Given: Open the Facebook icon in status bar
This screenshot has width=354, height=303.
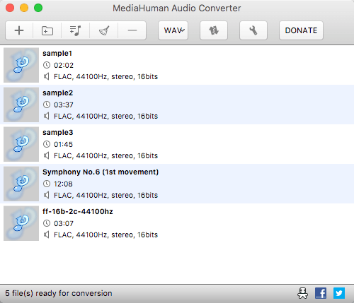Looking at the screenshot, I should coord(321,293).
